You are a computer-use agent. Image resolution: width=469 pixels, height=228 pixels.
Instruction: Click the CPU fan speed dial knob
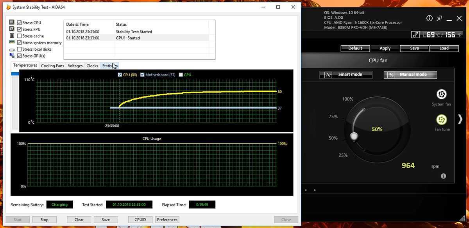point(354,136)
